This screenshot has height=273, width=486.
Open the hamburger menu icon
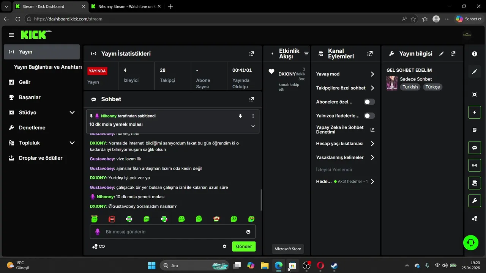pyautogui.click(x=11, y=35)
